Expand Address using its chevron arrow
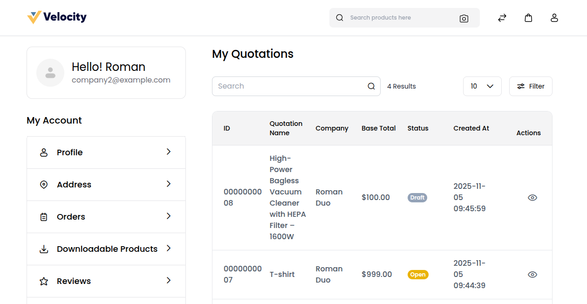This screenshot has height=304, width=587. [169, 184]
